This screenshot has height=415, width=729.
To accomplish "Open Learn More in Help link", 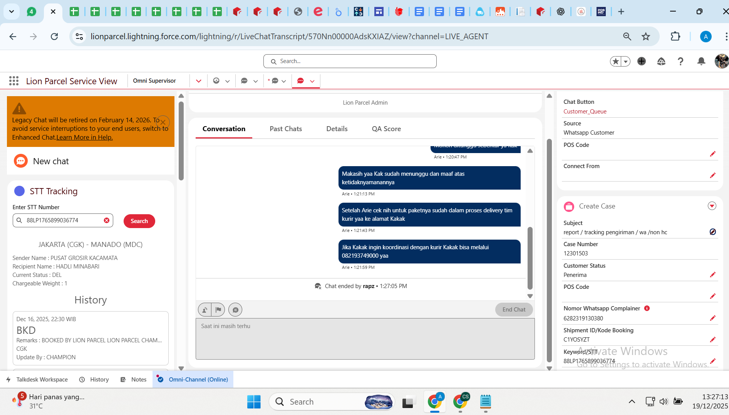I will click(85, 137).
